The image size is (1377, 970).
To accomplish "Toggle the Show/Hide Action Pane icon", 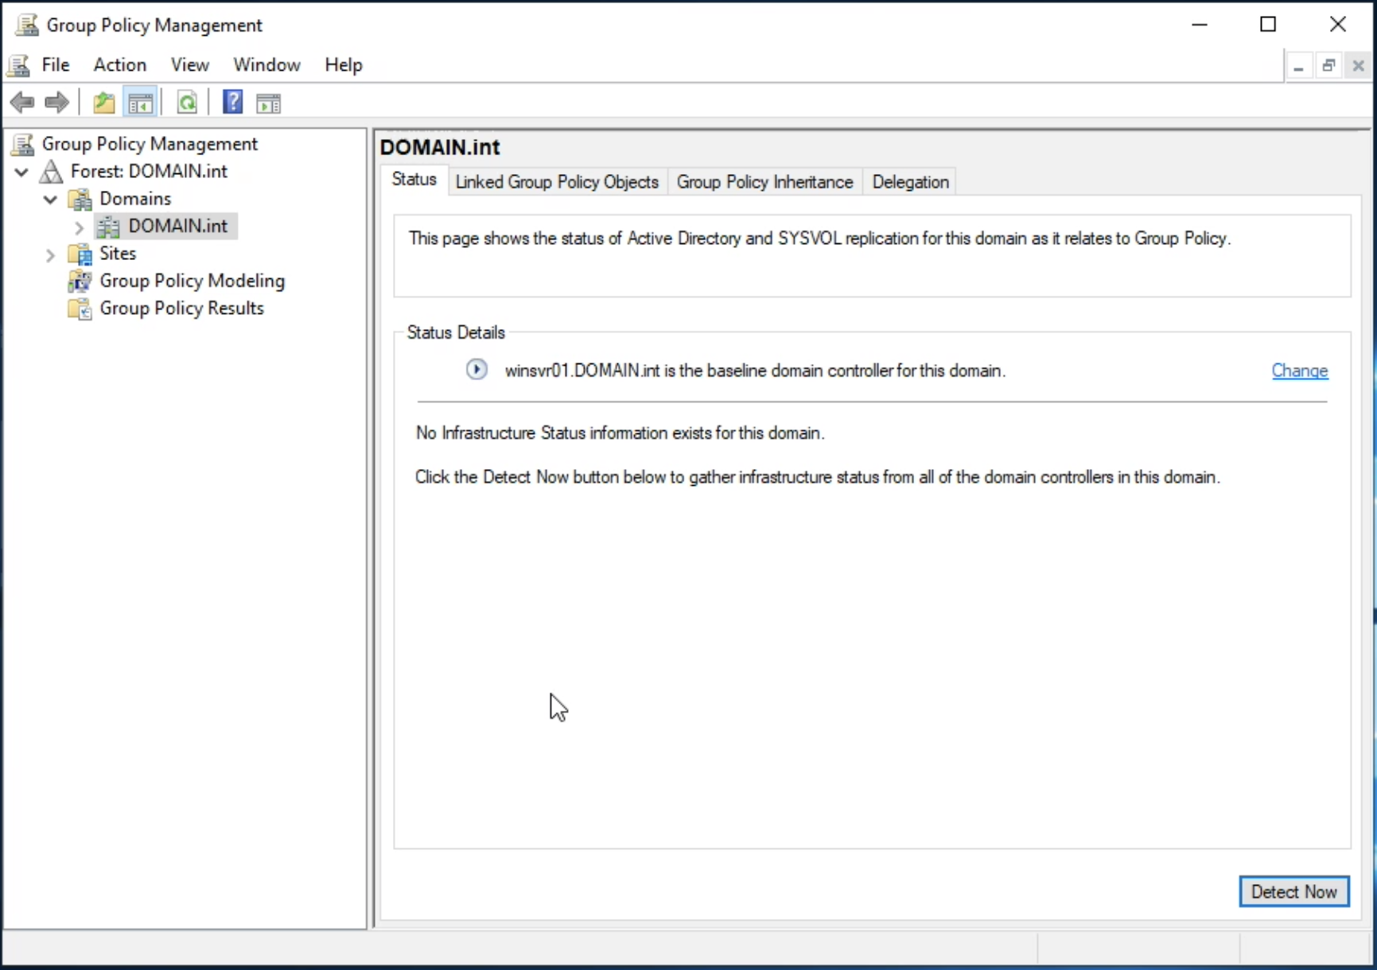I will (x=268, y=103).
